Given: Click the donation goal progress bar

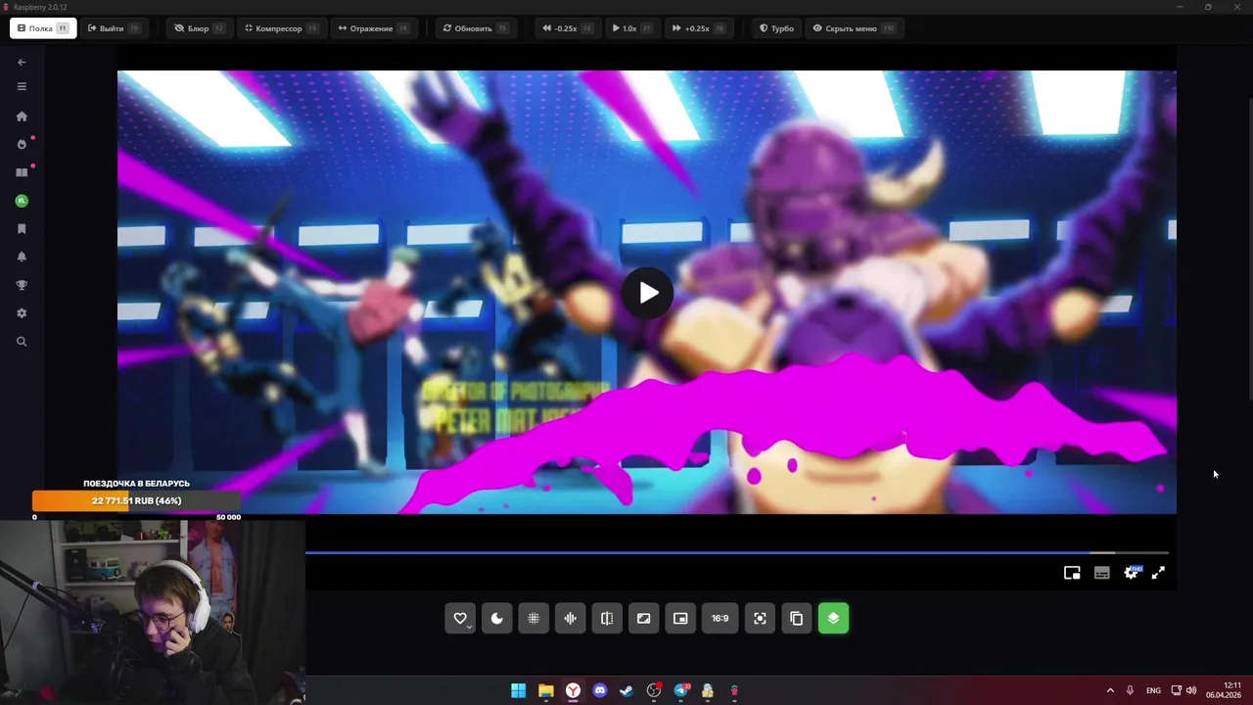Looking at the screenshot, I should pos(136,501).
